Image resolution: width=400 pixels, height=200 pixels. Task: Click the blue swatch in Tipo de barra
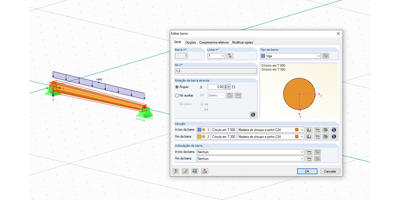263,56
